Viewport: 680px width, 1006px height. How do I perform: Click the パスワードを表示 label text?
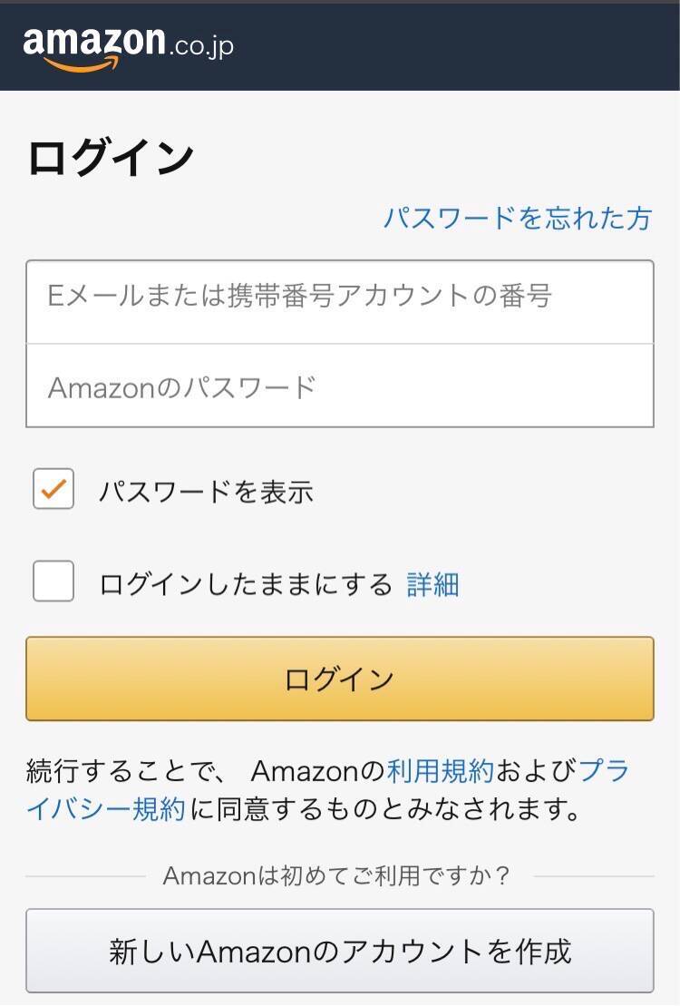coord(206,492)
